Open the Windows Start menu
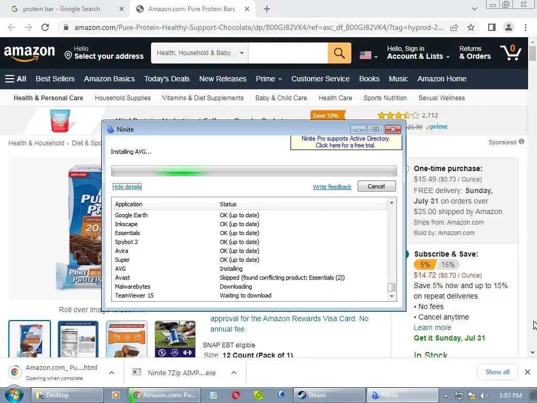537x403 pixels. tap(14, 395)
